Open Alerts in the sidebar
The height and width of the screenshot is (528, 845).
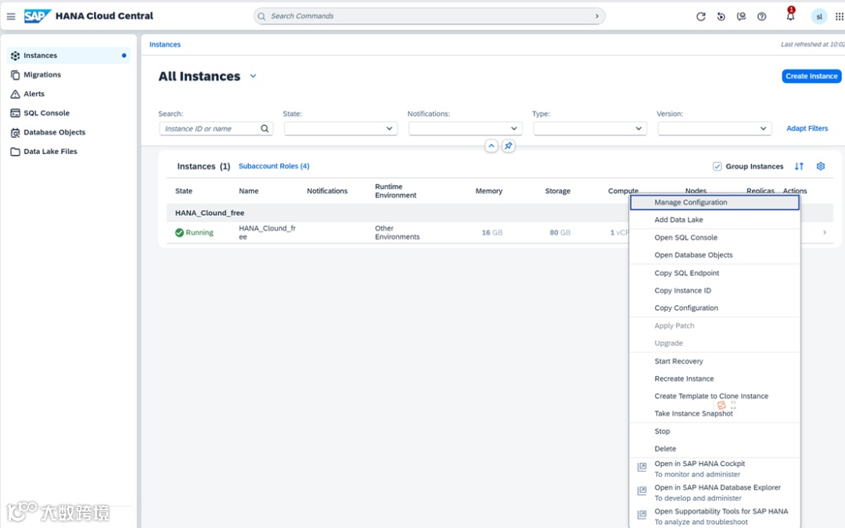tap(69, 94)
